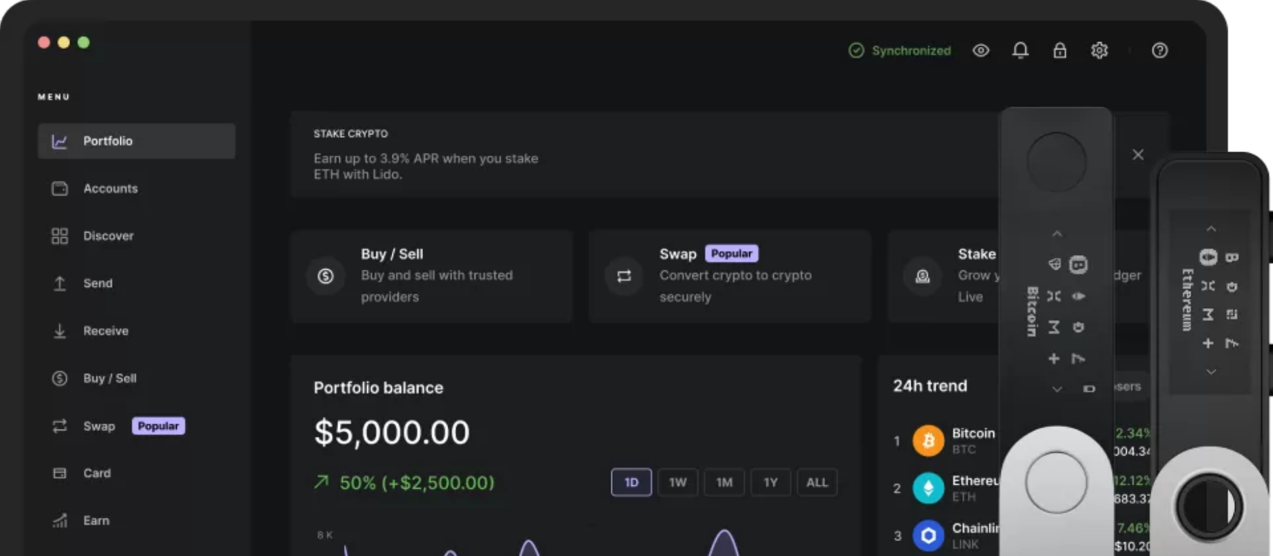
Task: Select the 1W chart range
Action: tap(678, 483)
